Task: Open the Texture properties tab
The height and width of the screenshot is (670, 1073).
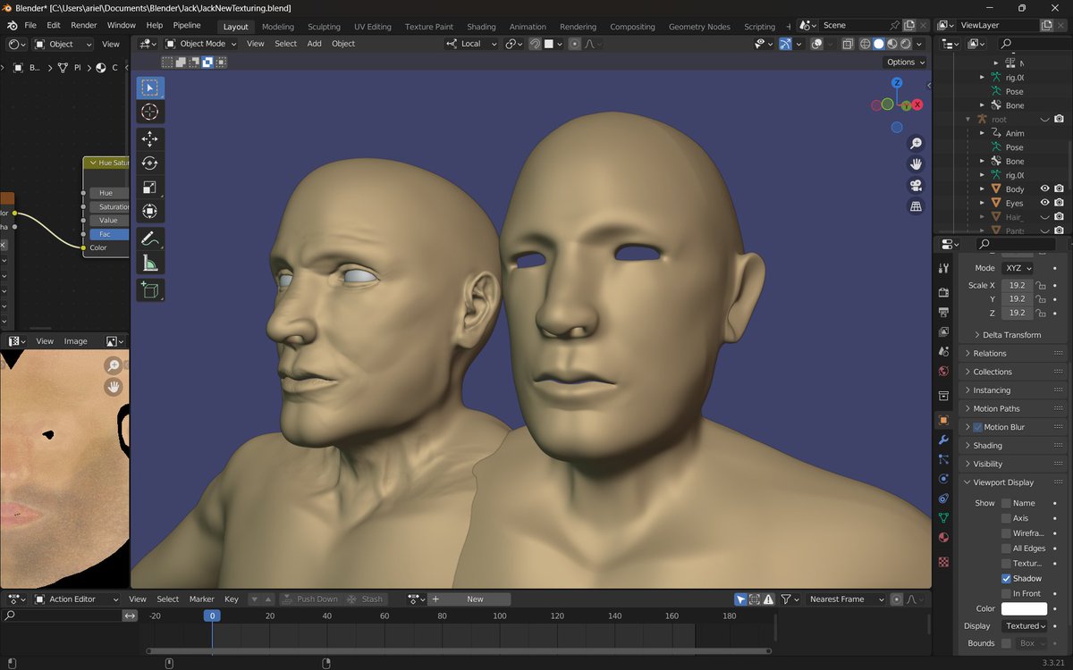Action: (943, 562)
